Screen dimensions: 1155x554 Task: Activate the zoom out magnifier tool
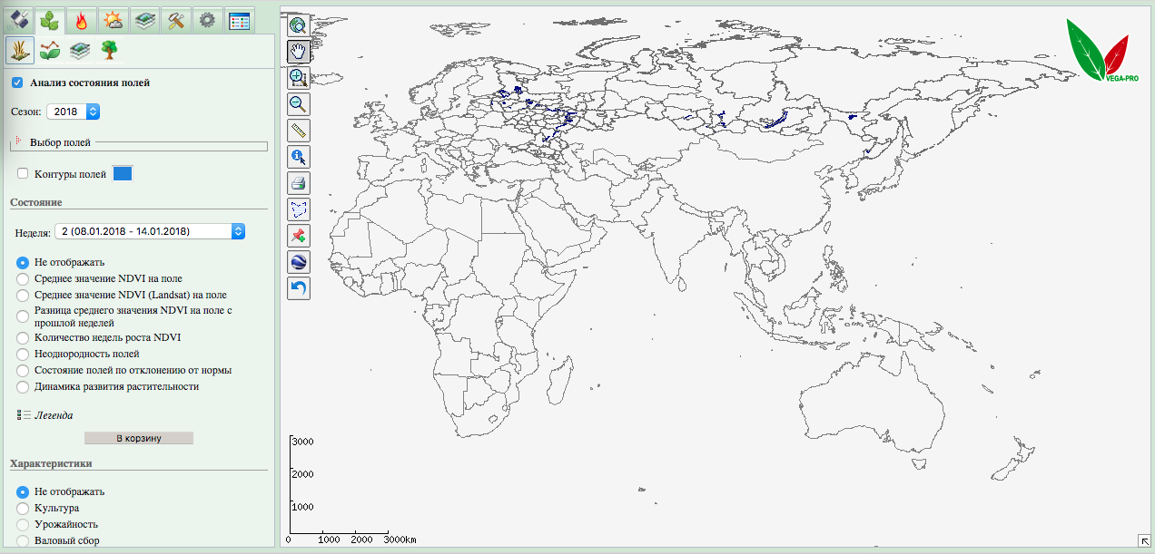299,104
